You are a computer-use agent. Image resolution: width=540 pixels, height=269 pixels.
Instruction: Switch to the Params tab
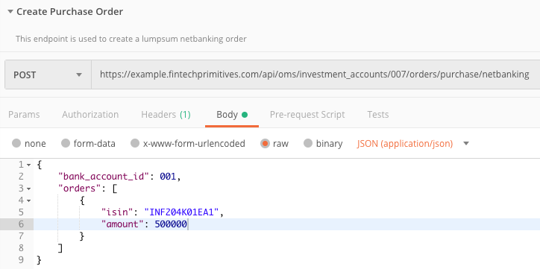tap(24, 115)
